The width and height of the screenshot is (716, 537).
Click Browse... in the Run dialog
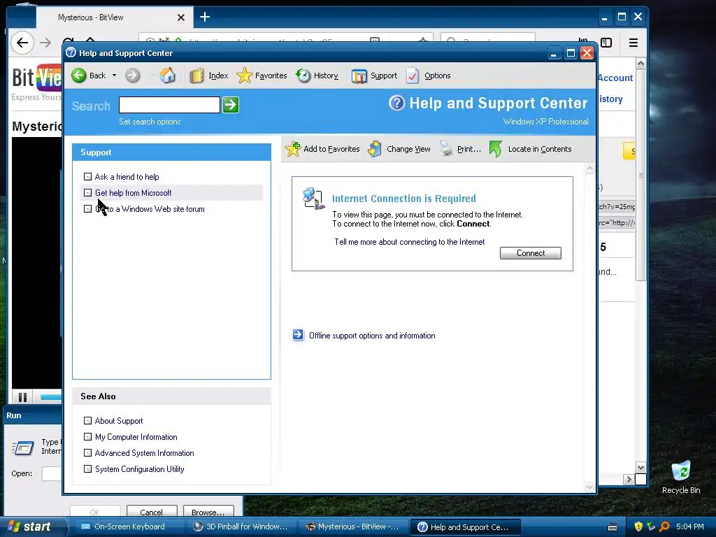(208, 512)
